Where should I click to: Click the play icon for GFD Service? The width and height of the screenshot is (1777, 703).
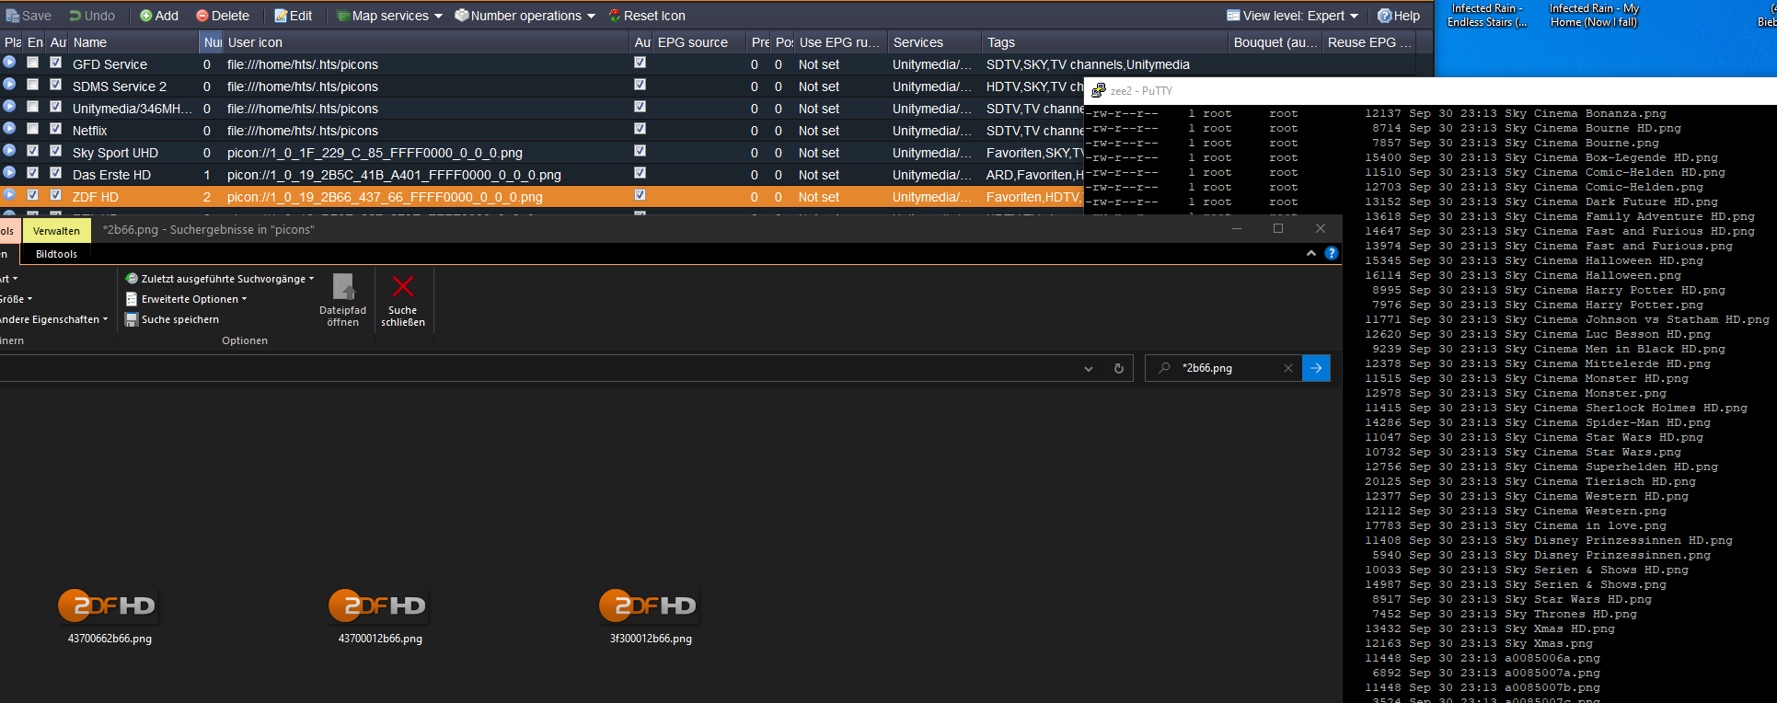click(9, 63)
